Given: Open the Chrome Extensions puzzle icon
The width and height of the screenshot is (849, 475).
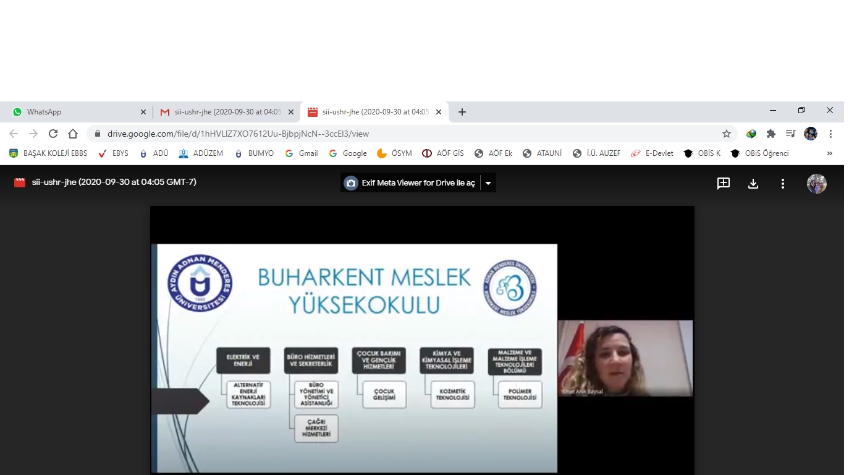Looking at the screenshot, I should tap(771, 134).
